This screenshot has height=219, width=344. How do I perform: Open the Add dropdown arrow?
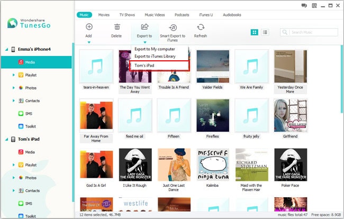[x=89, y=42]
